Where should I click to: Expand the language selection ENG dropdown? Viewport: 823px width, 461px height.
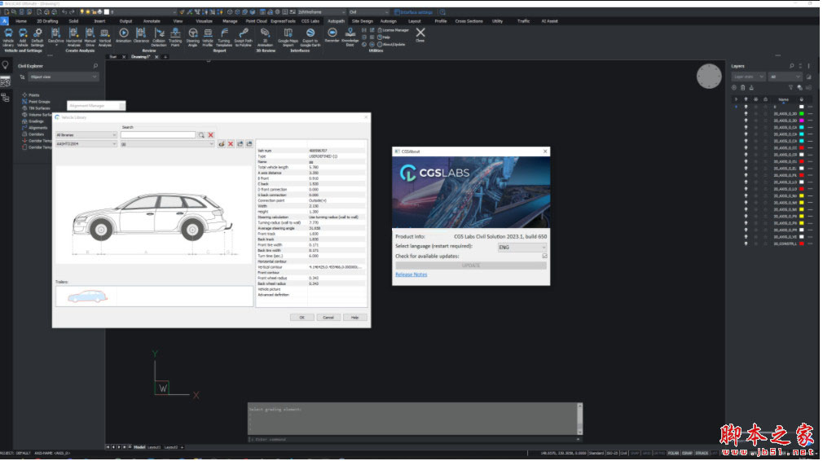522,247
